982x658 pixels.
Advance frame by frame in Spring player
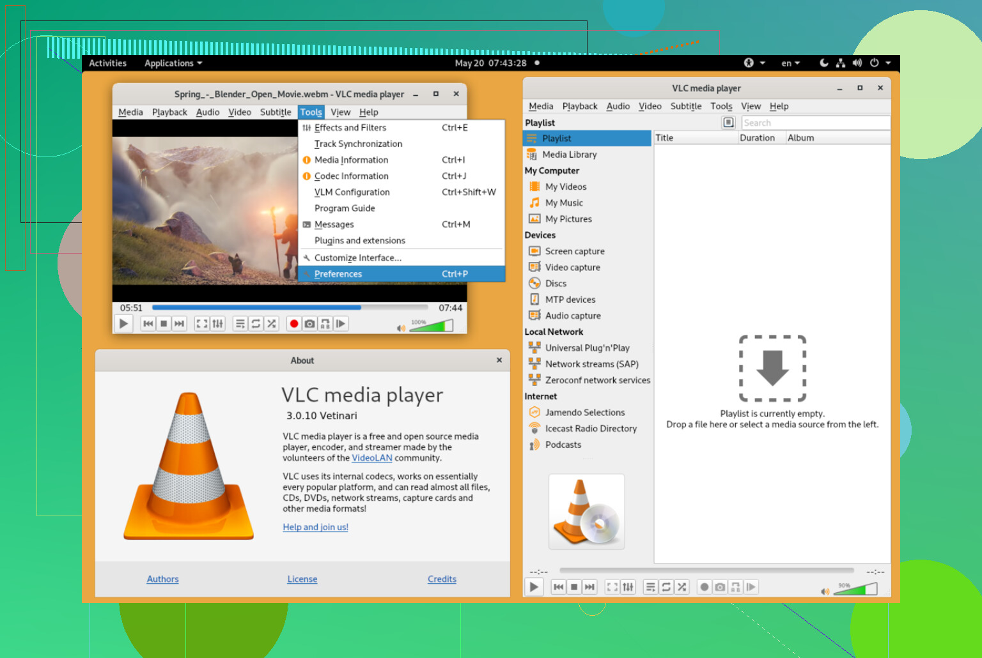coord(341,324)
